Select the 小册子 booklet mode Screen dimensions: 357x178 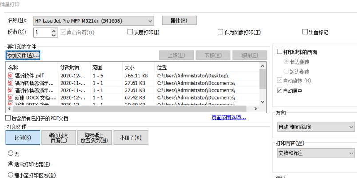coord(131,138)
